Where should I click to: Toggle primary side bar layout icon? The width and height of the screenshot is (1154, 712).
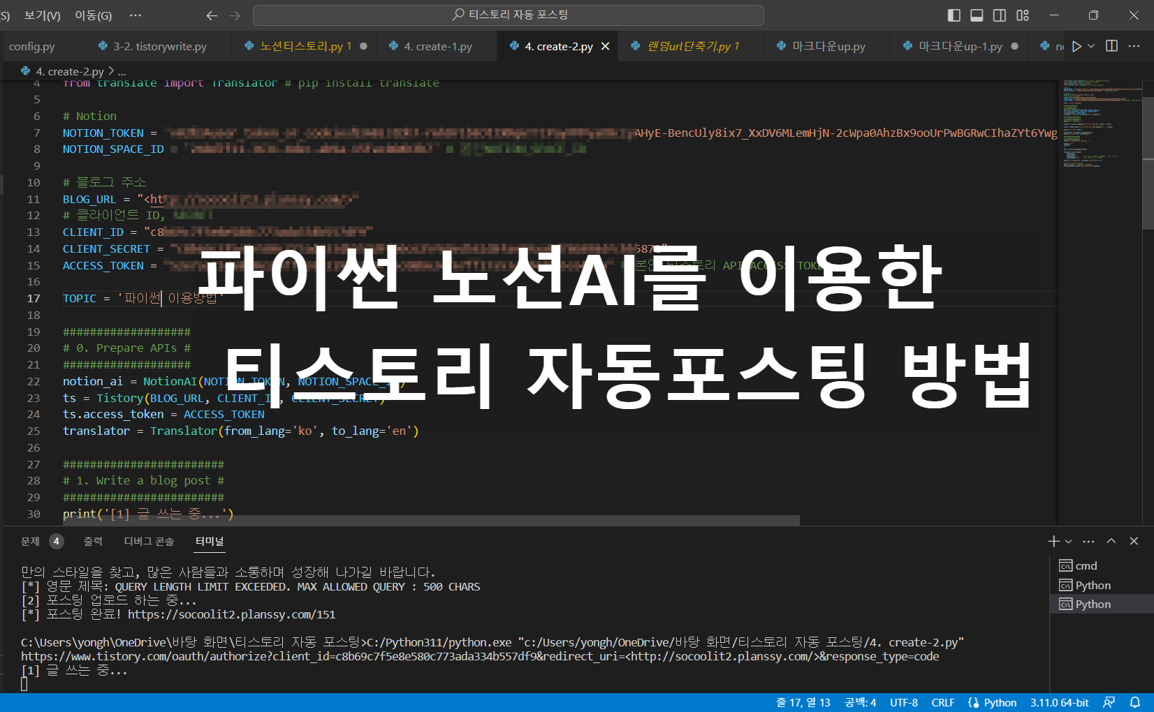point(954,15)
